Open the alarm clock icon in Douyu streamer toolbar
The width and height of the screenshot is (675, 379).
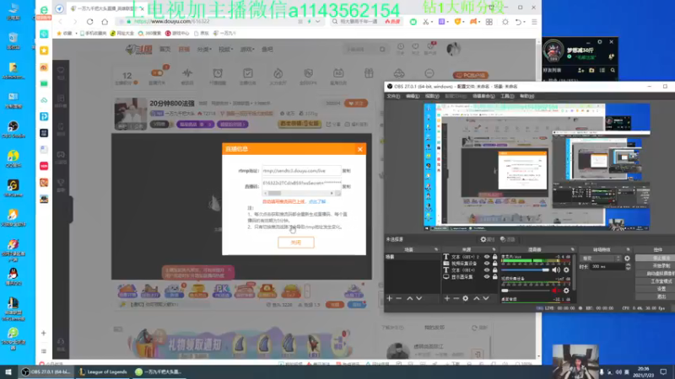click(218, 73)
